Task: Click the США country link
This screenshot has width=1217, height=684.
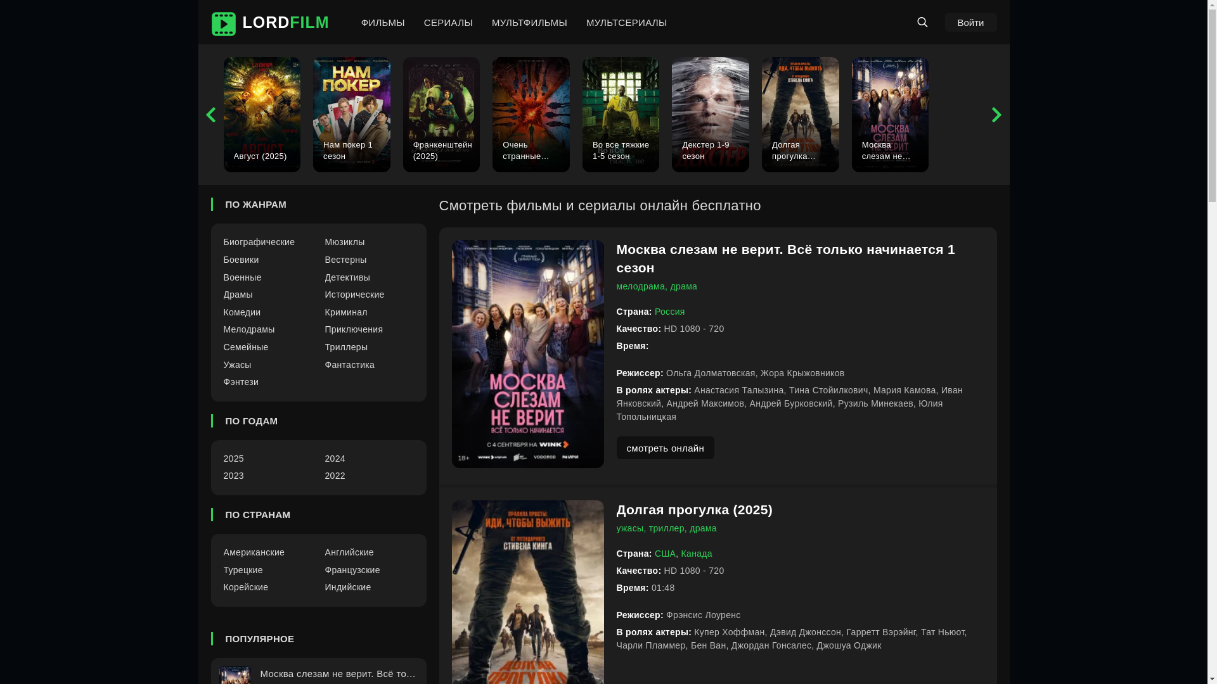Action: [x=665, y=554]
